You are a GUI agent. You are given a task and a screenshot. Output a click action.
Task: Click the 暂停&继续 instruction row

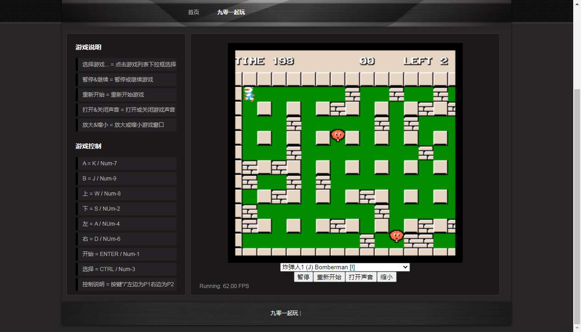126,80
